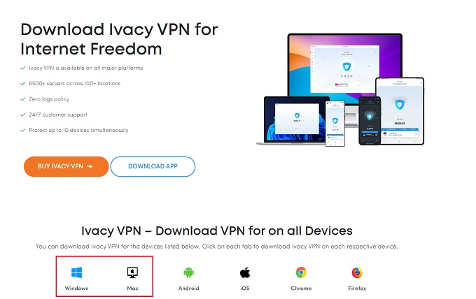Click the iMac screen in device image

(345, 66)
